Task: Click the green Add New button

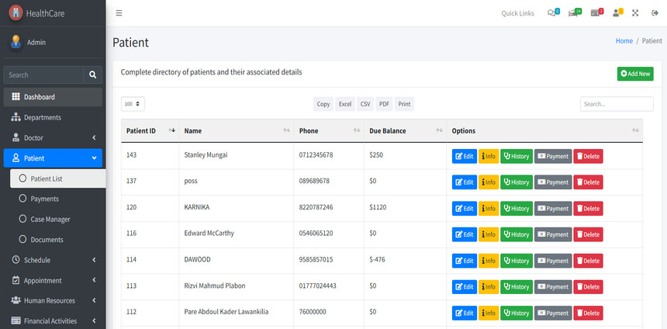Action: 635,74
